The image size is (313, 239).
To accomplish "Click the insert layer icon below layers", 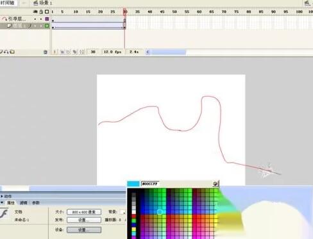I will (x=1, y=52).
